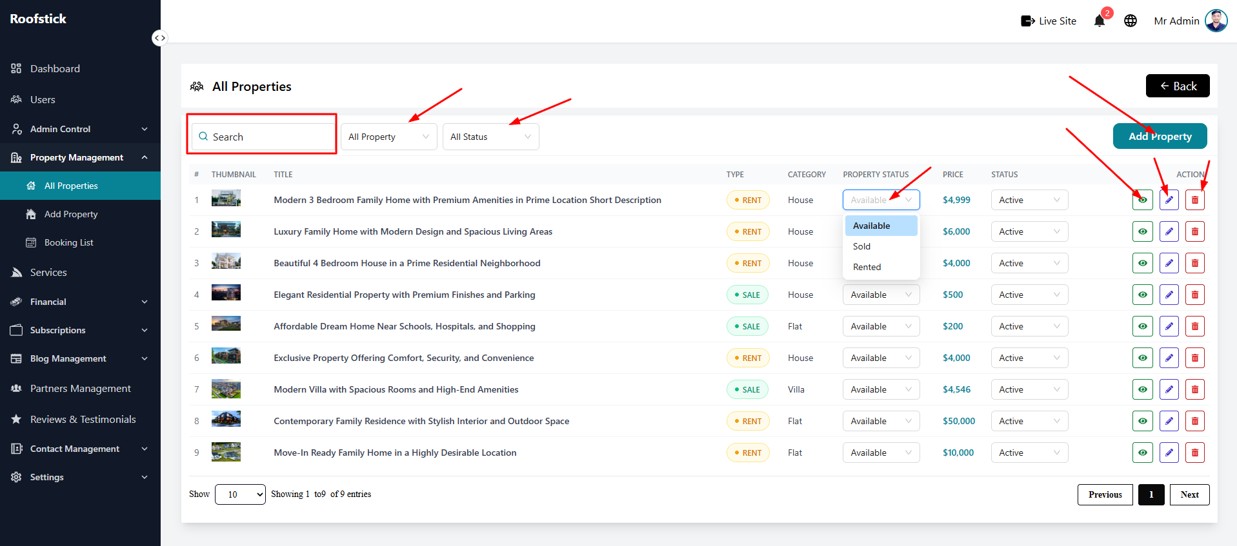Open the All Property filter dropdown
Screen dimensions: 1237x546
pos(389,137)
